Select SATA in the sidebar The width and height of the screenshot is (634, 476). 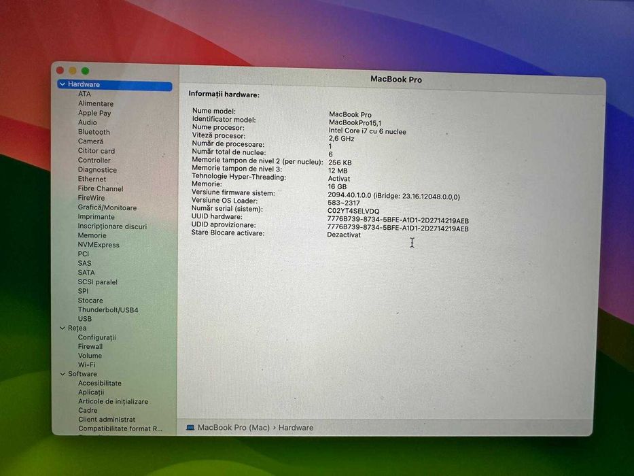click(x=86, y=273)
